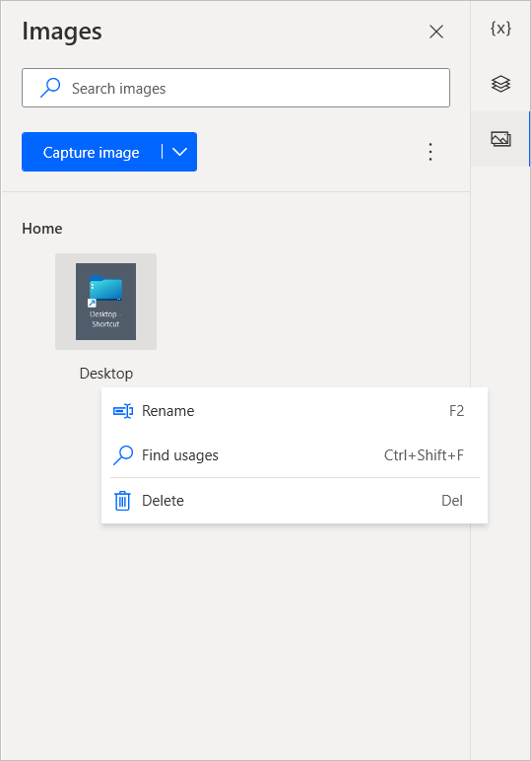Expand the Capture image dropdown arrow
531x761 pixels.
click(179, 152)
